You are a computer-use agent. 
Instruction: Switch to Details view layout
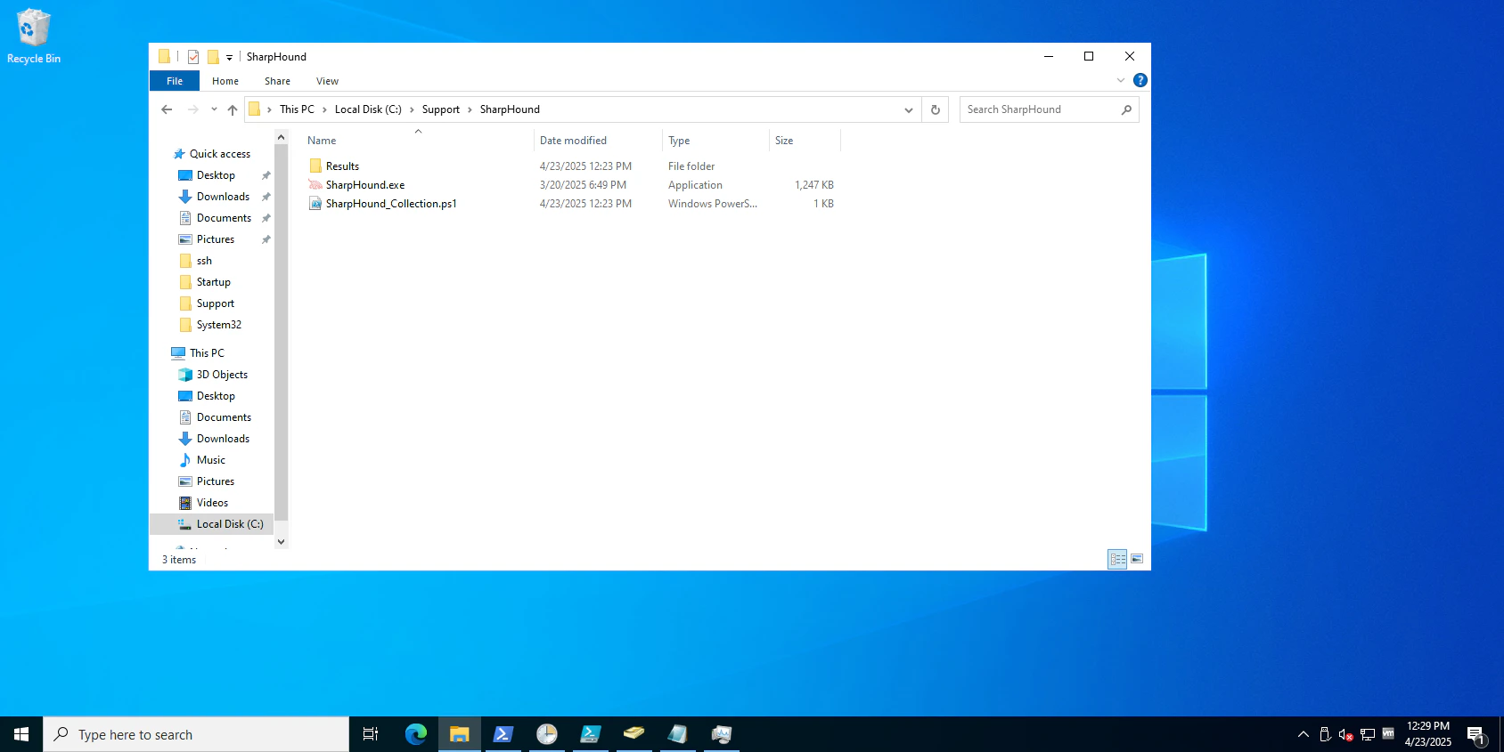click(1117, 559)
